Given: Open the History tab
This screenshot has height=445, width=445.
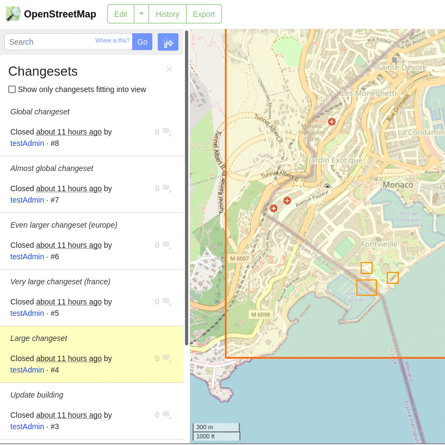Looking at the screenshot, I should pos(168,14).
